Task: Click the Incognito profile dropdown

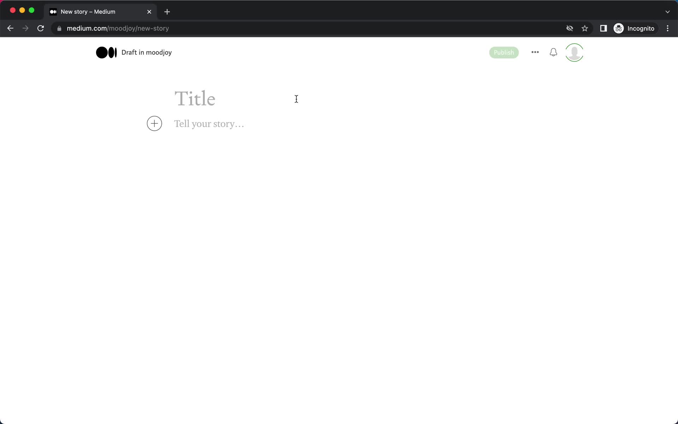Action: click(x=635, y=28)
